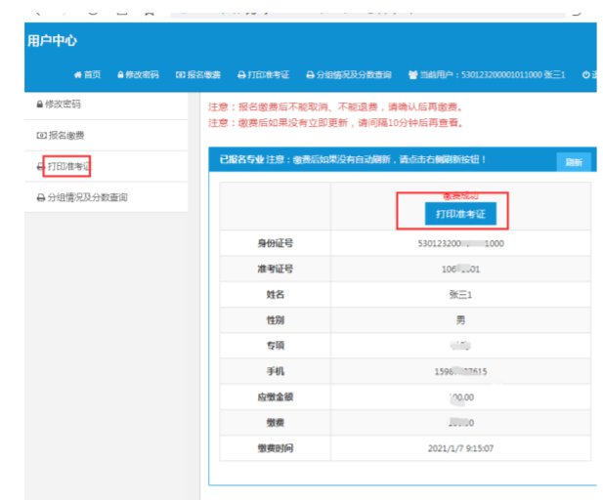Open 分组情况及分数查询 in the left sidebar
The width and height of the screenshot is (603, 500).
tap(88, 198)
